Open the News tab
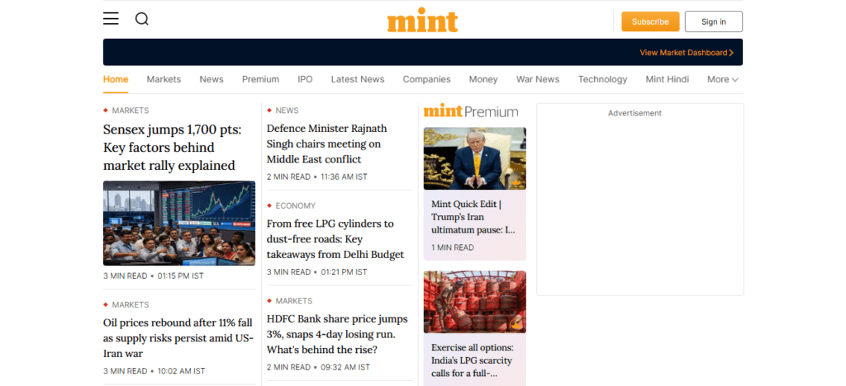Image resolution: width=846 pixels, height=386 pixels. click(211, 79)
